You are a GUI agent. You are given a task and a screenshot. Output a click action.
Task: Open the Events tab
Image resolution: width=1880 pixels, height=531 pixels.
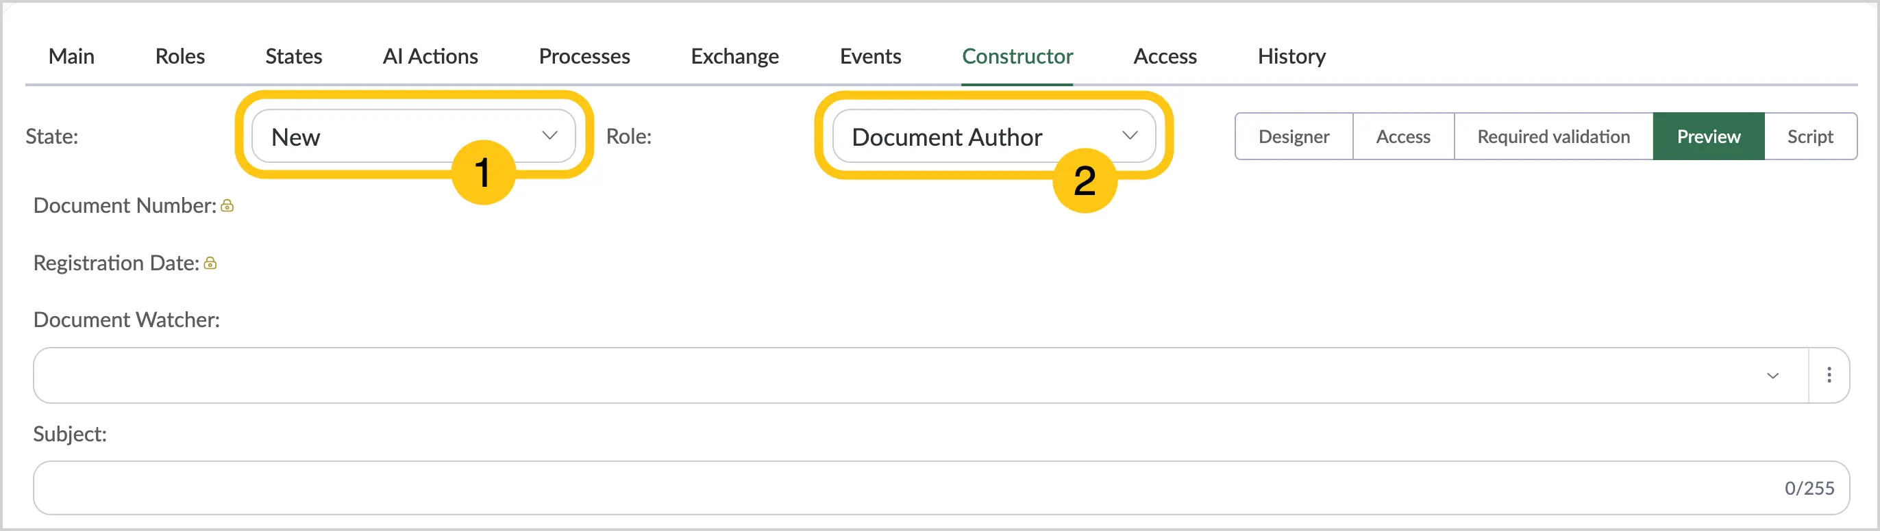pos(871,56)
